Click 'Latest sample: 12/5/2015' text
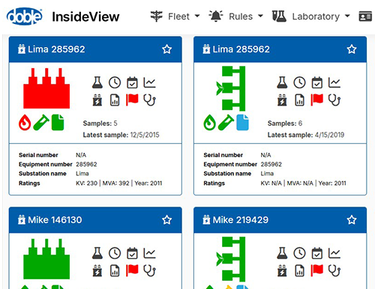 (x=121, y=135)
